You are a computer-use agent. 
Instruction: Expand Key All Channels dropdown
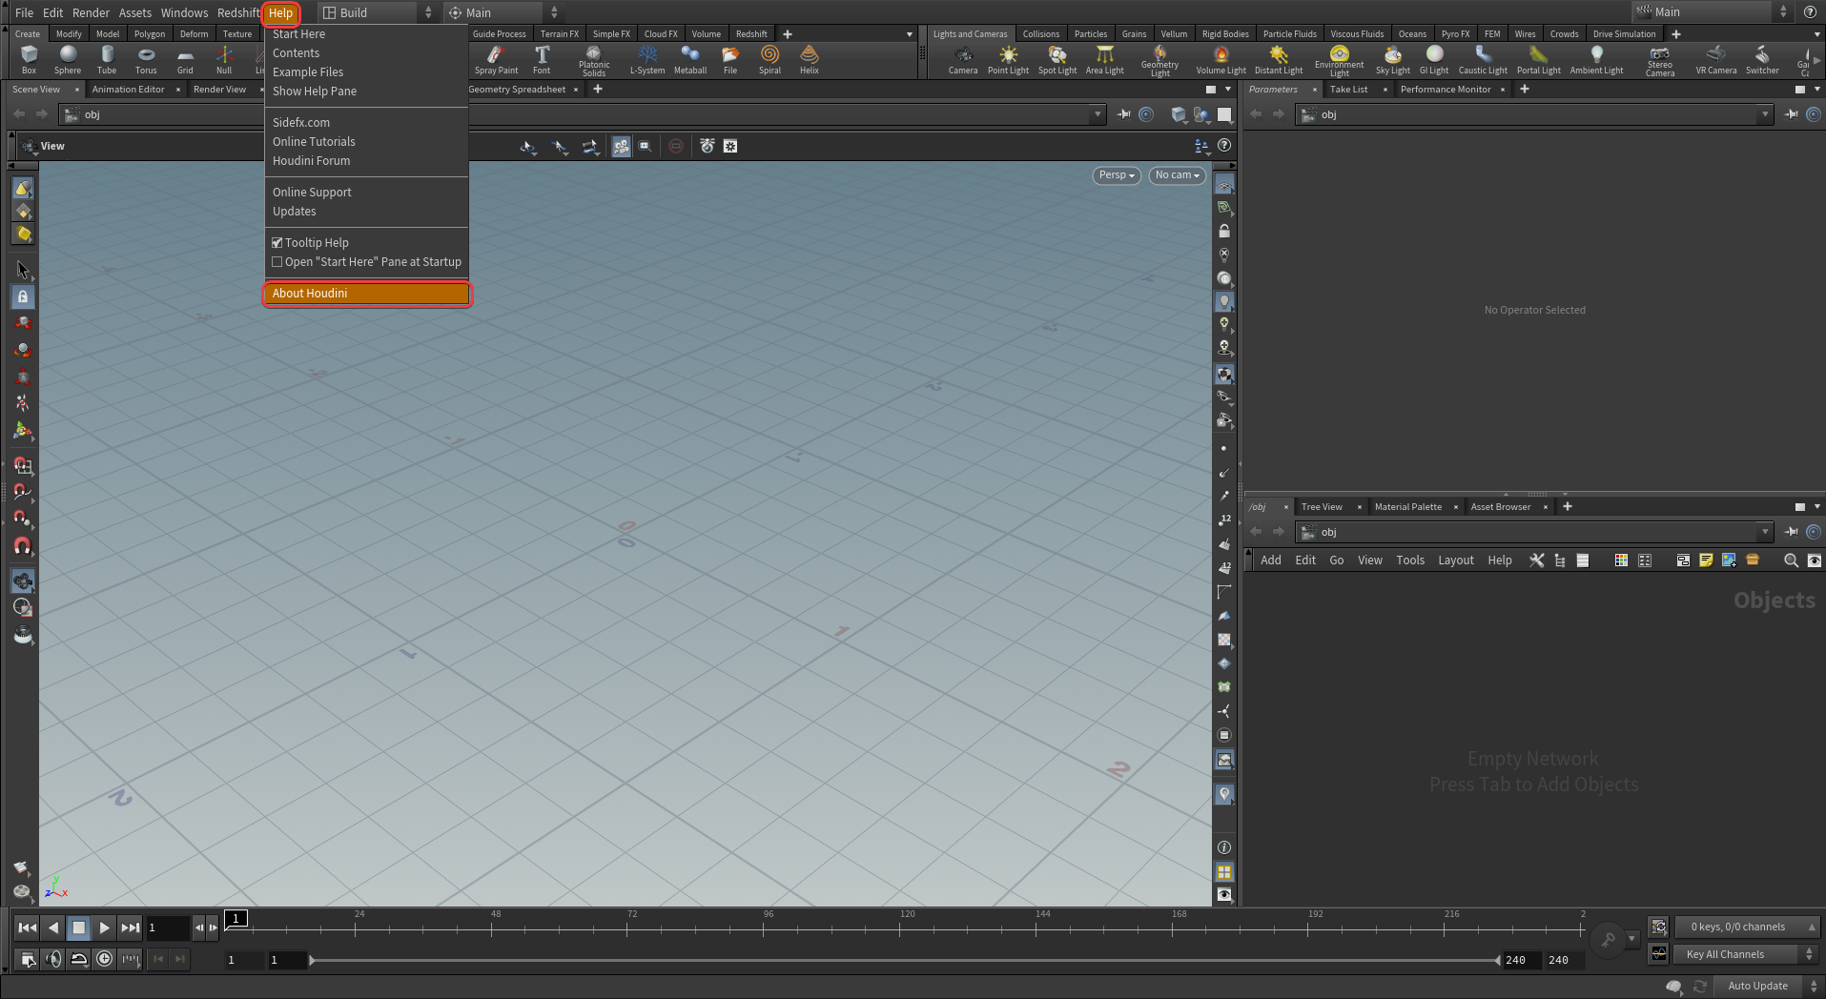point(1745,954)
